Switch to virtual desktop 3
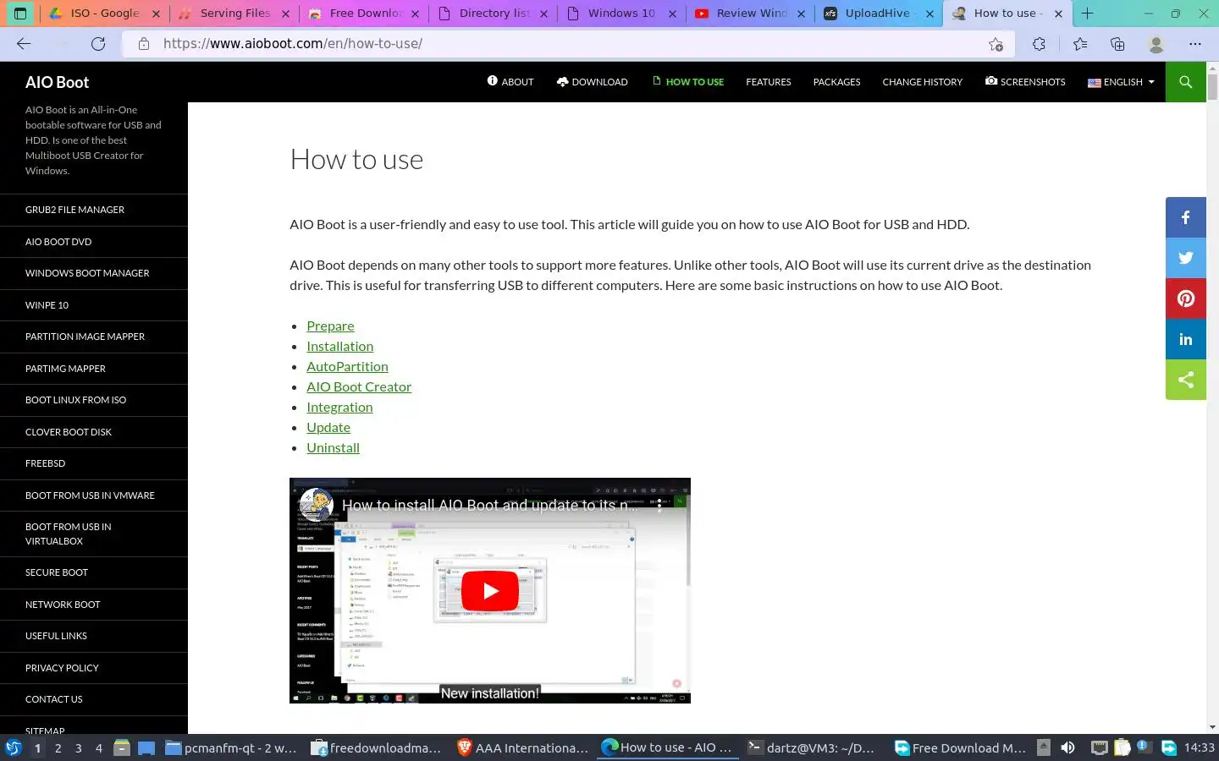1219x761 pixels. click(78, 747)
